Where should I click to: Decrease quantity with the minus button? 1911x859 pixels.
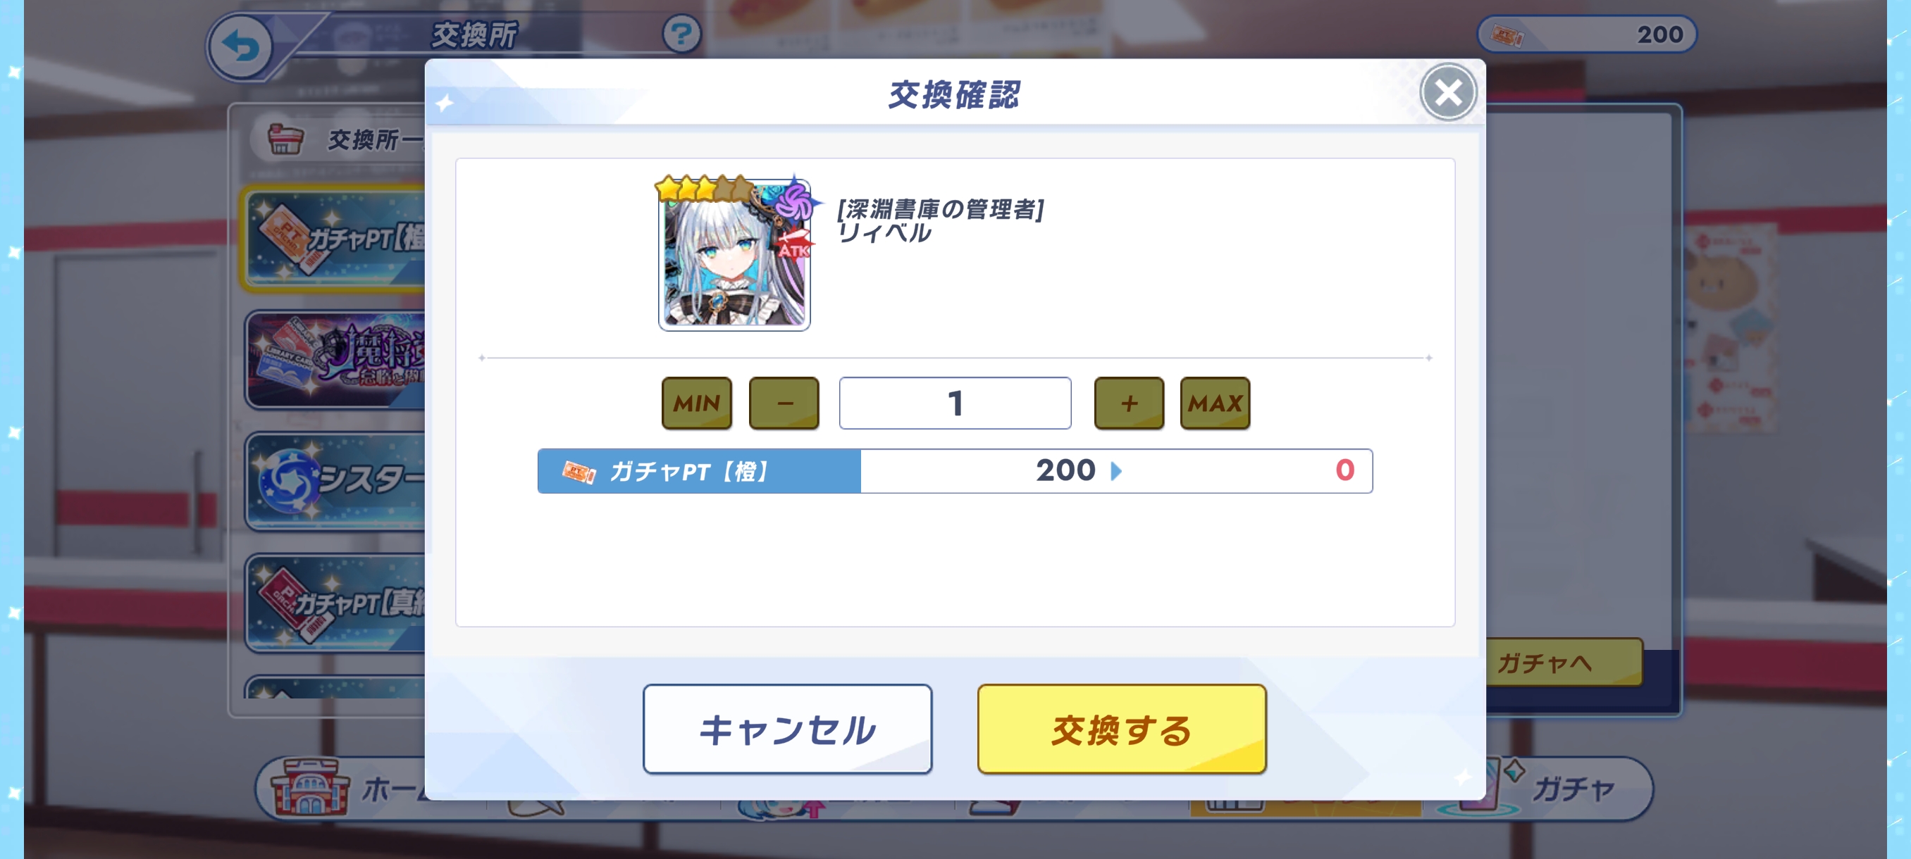pos(784,403)
